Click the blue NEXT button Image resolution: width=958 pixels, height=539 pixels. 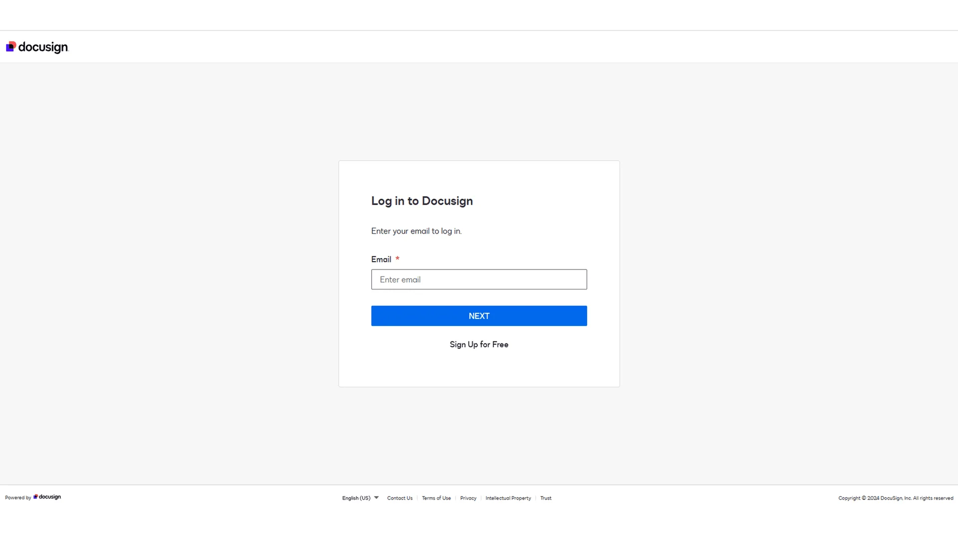point(479,316)
